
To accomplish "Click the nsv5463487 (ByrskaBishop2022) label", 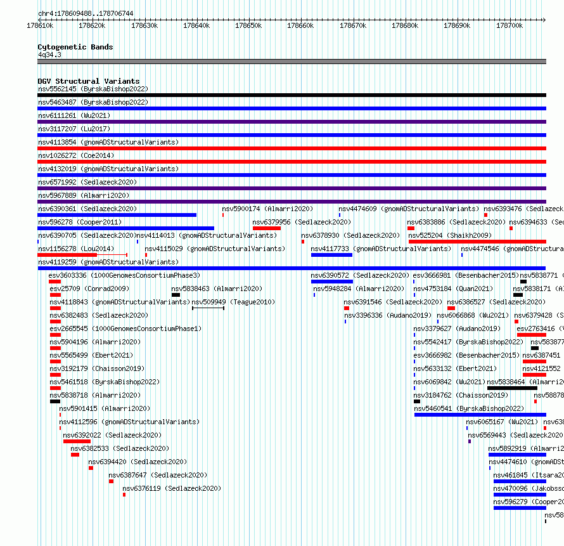I will (93, 102).
